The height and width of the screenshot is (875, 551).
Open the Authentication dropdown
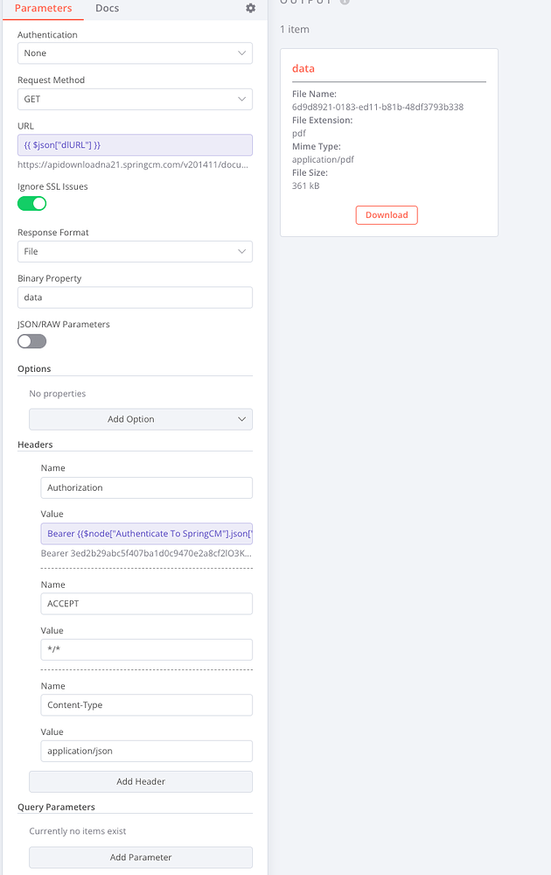135,52
